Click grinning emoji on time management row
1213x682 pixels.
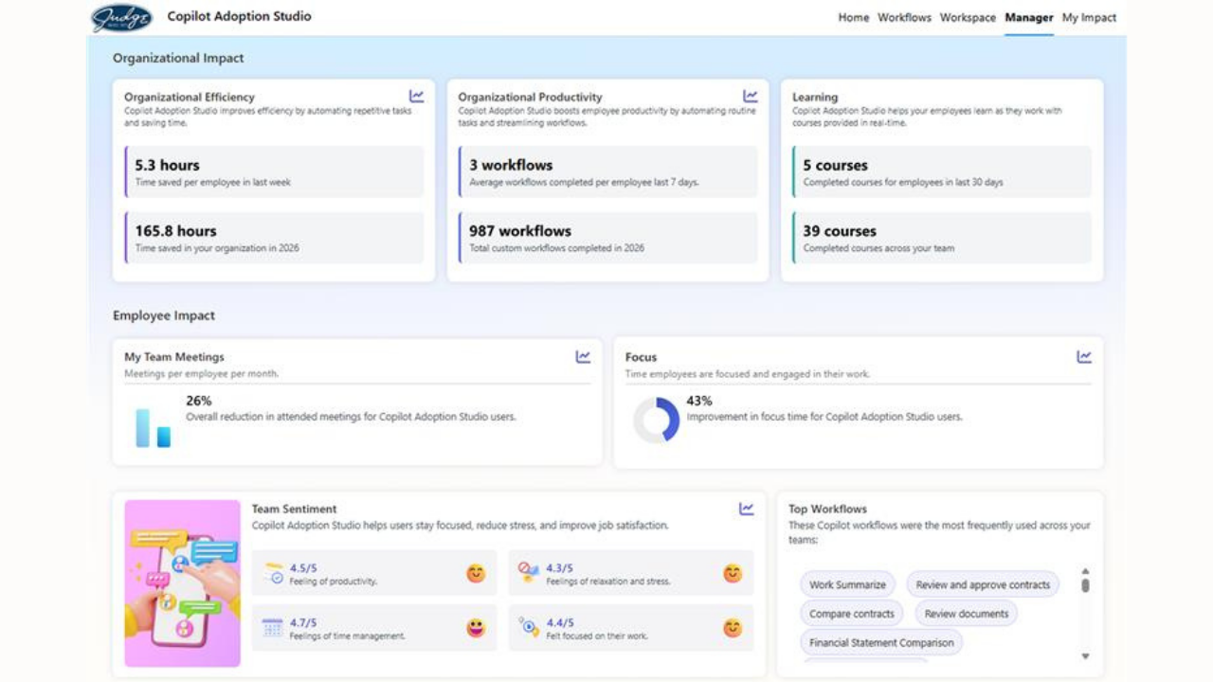click(476, 628)
